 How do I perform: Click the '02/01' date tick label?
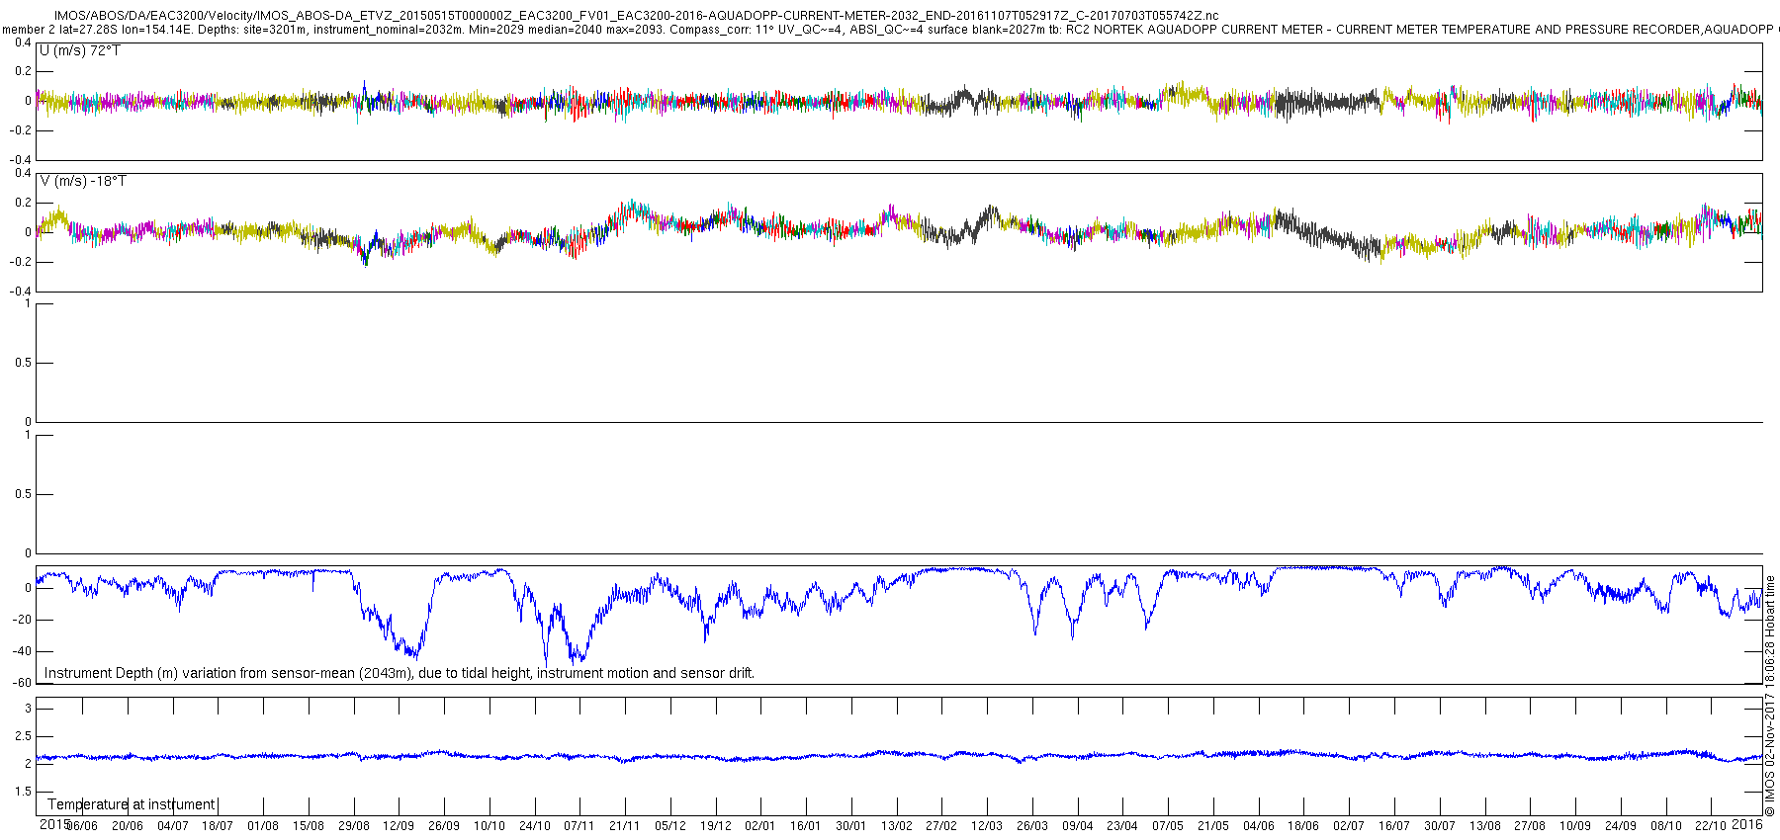(x=760, y=826)
